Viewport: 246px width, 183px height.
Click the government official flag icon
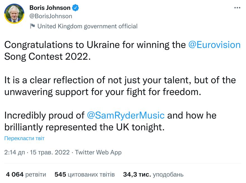(32, 26)
